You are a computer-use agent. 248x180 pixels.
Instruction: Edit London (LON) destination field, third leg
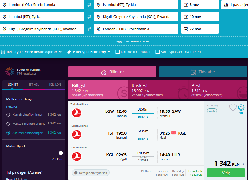pyautogui.click(x=136, y=29)
